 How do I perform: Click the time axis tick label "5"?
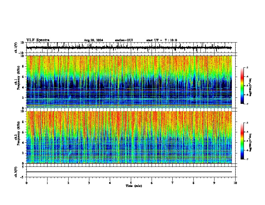pos(131,183)
